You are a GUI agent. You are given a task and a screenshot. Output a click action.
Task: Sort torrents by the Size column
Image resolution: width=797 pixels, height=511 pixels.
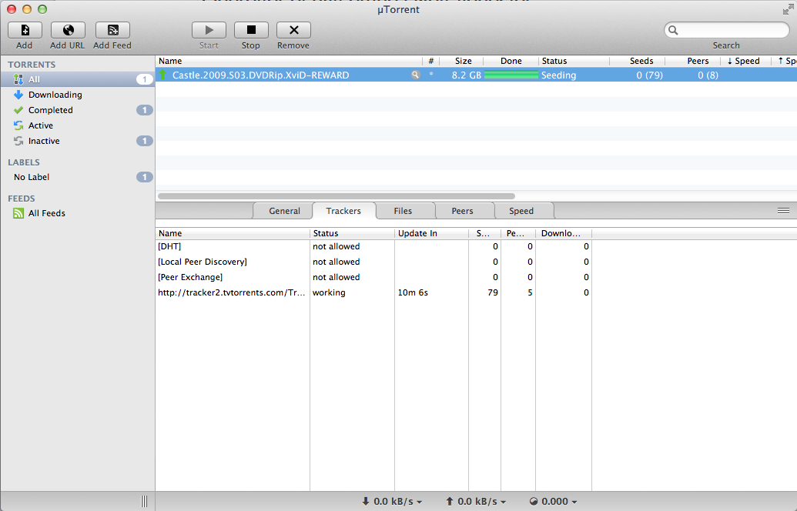pos(461,61)
